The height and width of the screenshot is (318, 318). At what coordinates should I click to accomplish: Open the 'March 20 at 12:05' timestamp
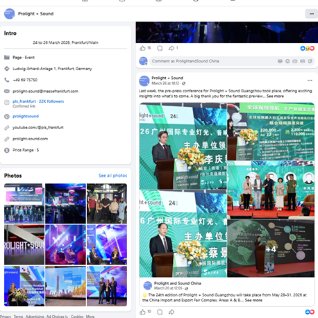pyautogui.click(x=168, y=288)
